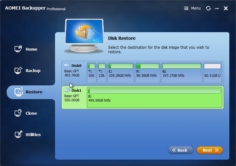Click the Disk0 name label
This screenshot has width=236, height=166.
[x=76, y=66]
